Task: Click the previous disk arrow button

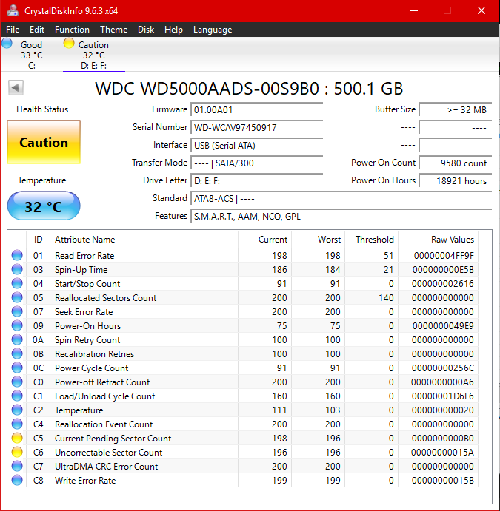Action: click(16, 88)
